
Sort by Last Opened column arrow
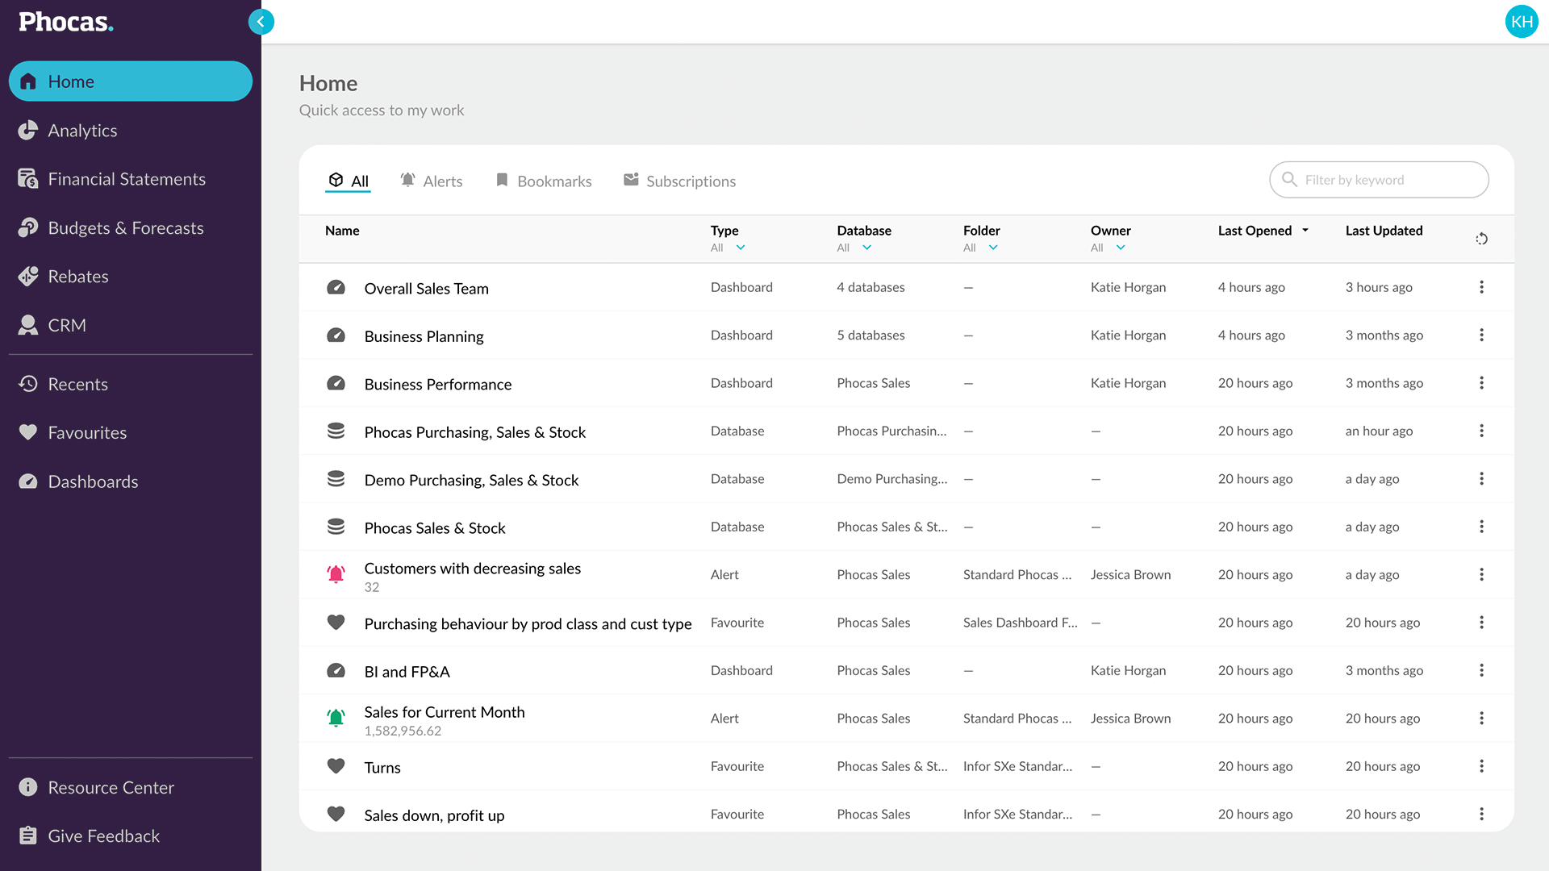[x=1305, y=231]
